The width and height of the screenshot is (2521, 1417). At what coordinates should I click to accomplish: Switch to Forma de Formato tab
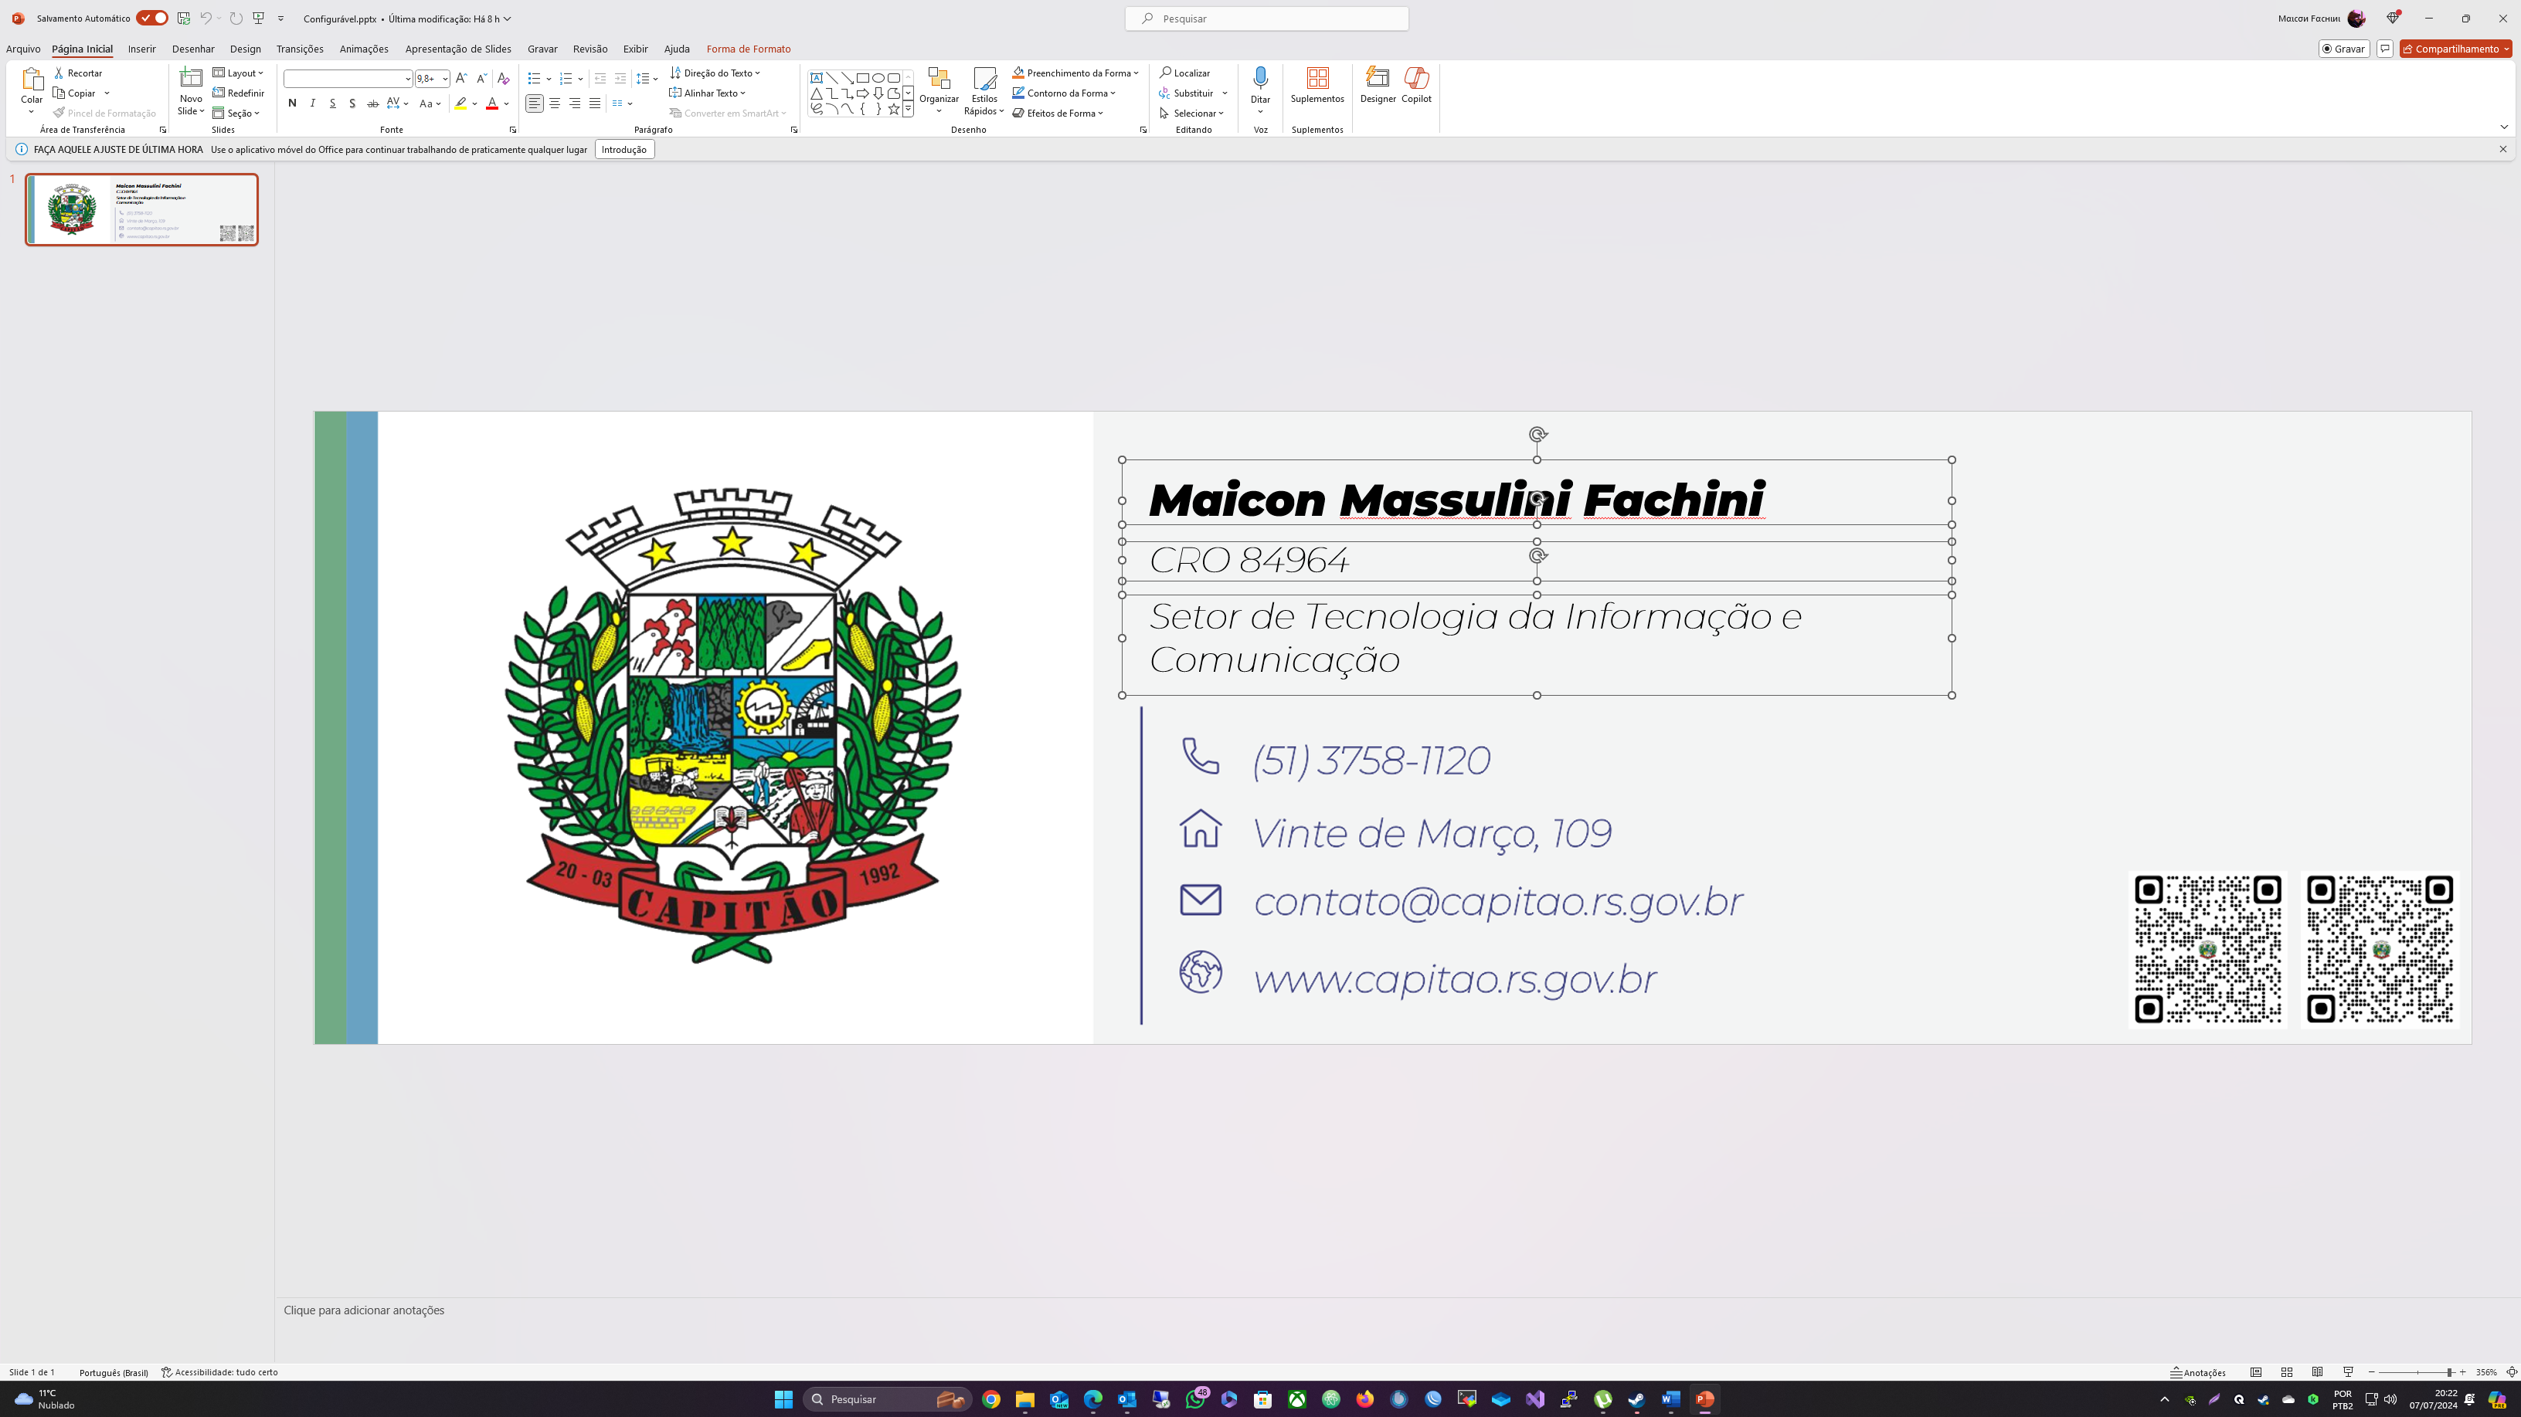coord(748,49)
